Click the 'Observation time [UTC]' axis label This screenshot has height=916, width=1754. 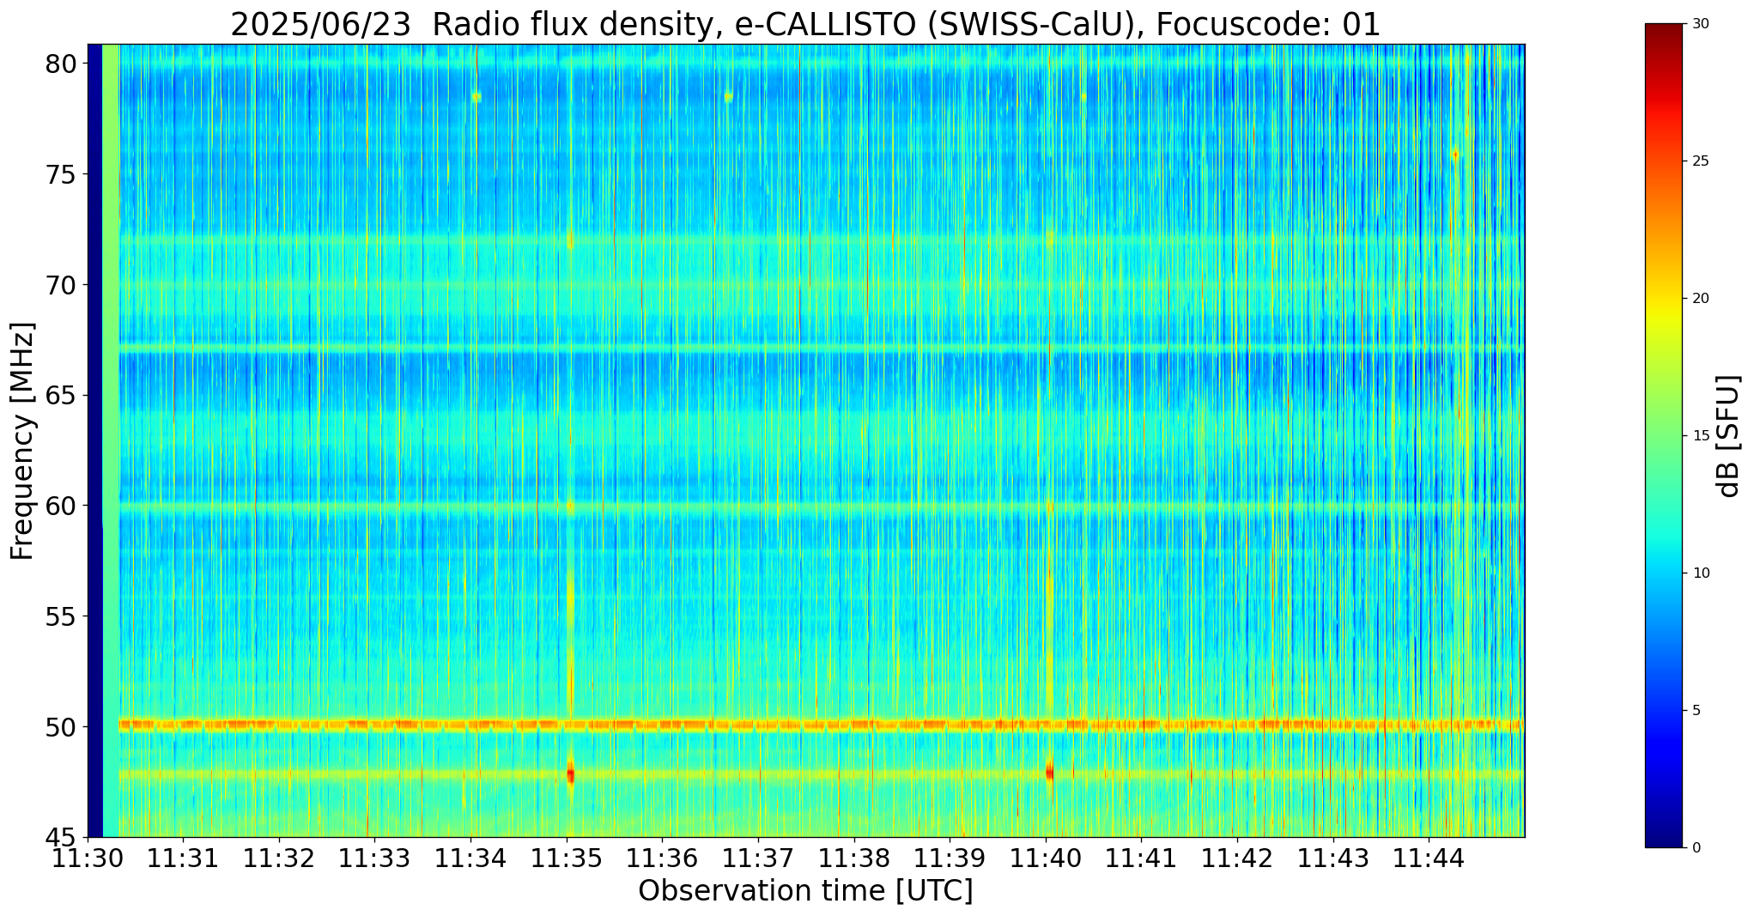[x=805, y=891]
